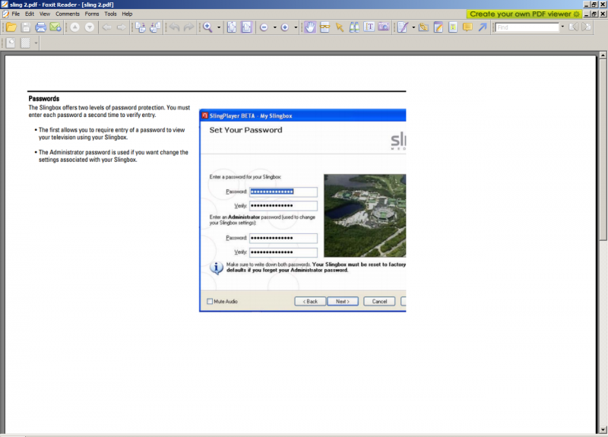Click the second page-copy icon before the undo arrow
Screen dimensions: 608x437
155,27
